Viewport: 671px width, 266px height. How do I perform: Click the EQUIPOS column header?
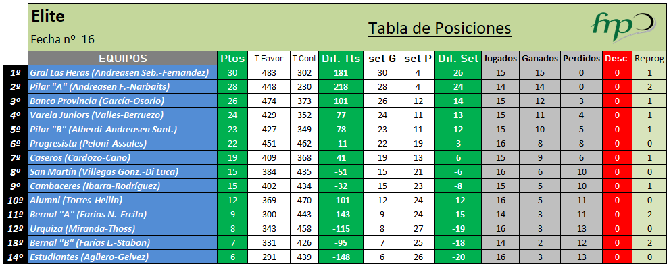pyautogui.click(x=123, y=59)
